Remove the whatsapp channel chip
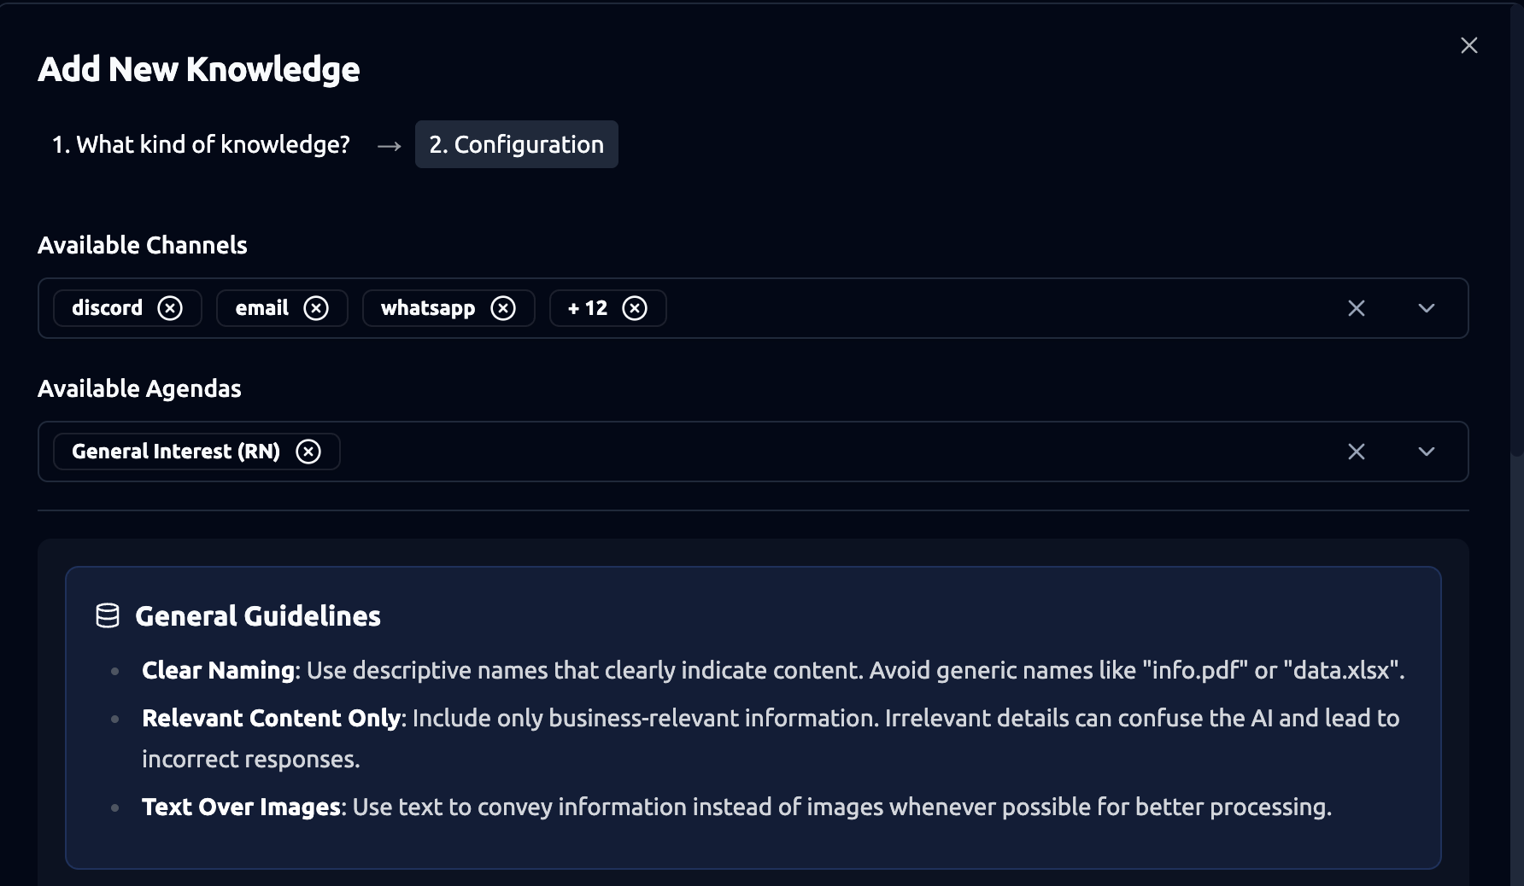The image size is (1524, 886). click(x=503, y=308)
